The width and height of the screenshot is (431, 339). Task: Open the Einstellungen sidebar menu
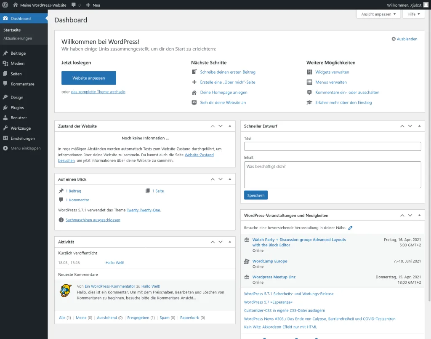click(22, 138)
